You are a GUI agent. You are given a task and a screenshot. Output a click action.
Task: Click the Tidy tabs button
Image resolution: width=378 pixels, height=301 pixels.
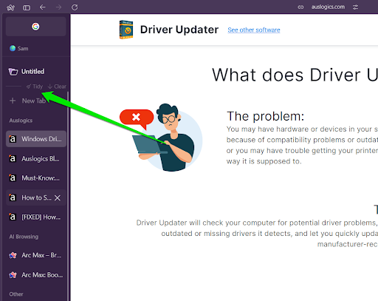coord(35,87)
